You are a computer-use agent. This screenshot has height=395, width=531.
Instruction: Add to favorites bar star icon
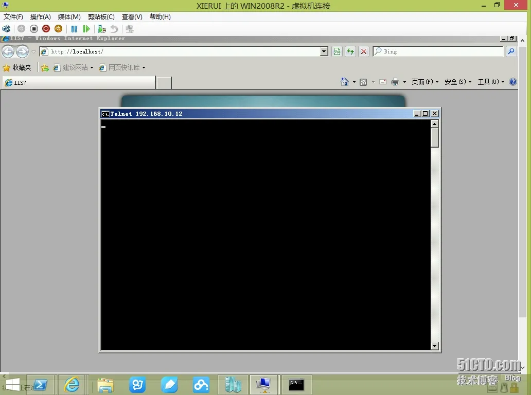[45, 68]
